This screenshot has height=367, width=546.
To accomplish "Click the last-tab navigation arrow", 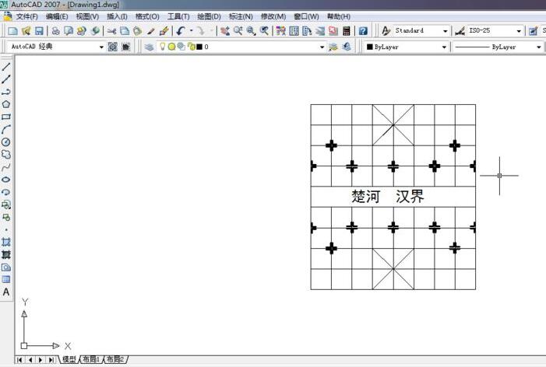I will [x=51, y=359].
